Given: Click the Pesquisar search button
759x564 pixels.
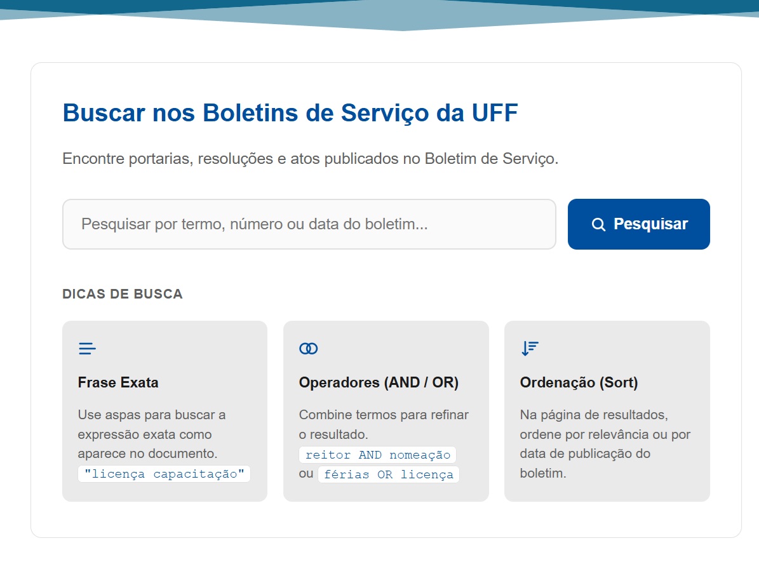Looking at the screenshot, I should click(x=638, y=224).
